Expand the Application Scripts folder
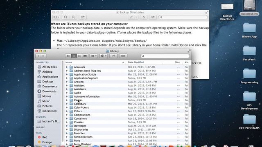Screen dimensions: 262x147 67,74
